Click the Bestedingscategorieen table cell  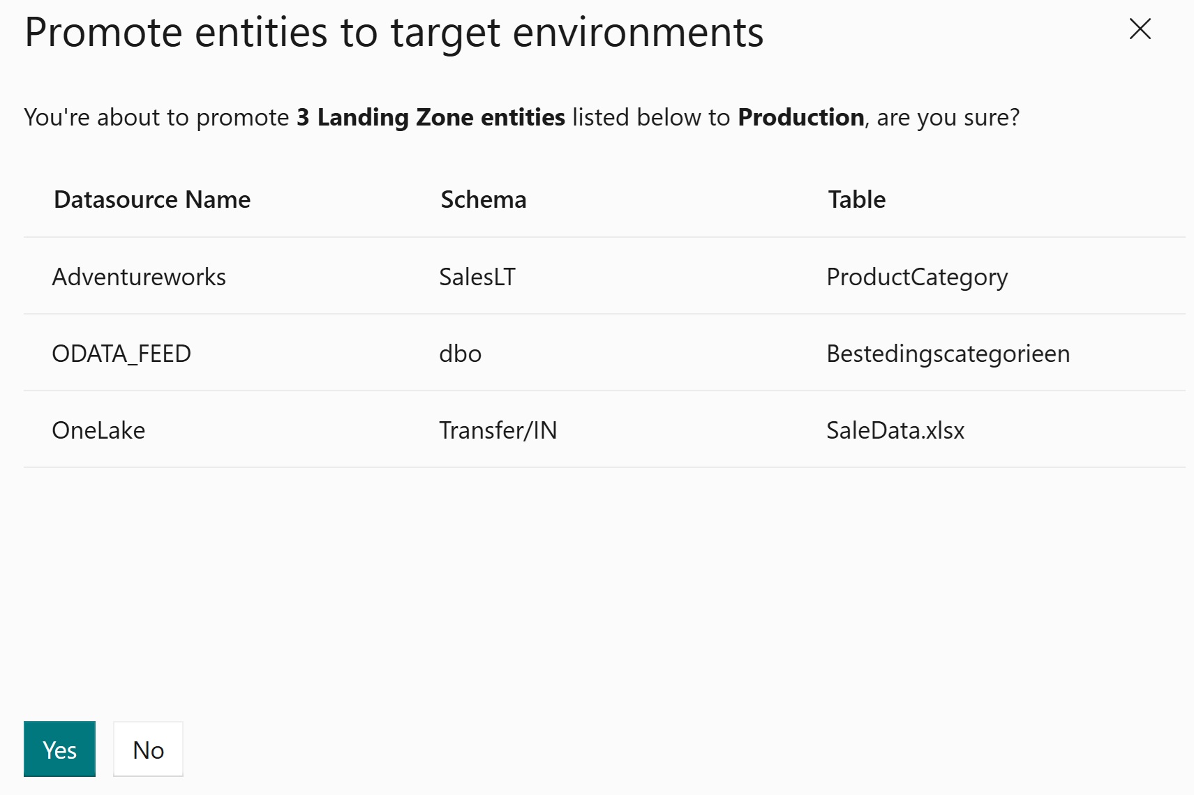pyautogui.click(x=948, y=354)
